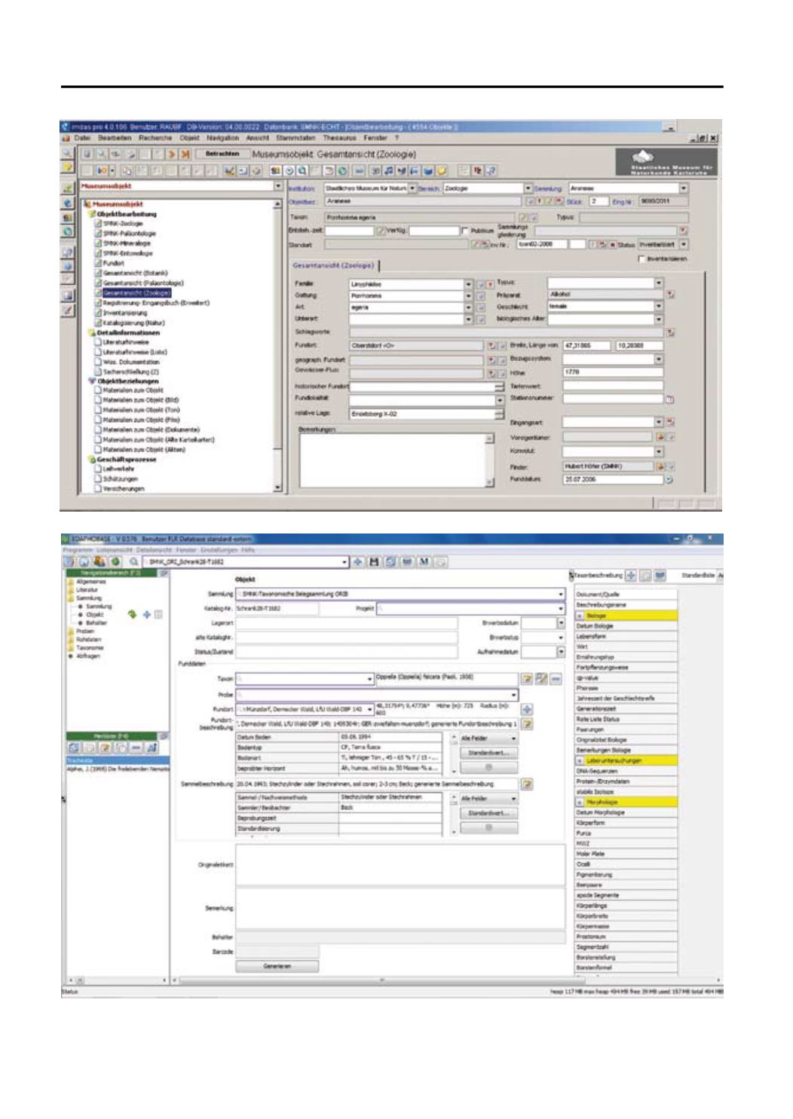The width and height of the screenshot is (793, 1119).
Task: Click the magnifier icon atop the imdas left sidebar
Action: coord(67,153)
